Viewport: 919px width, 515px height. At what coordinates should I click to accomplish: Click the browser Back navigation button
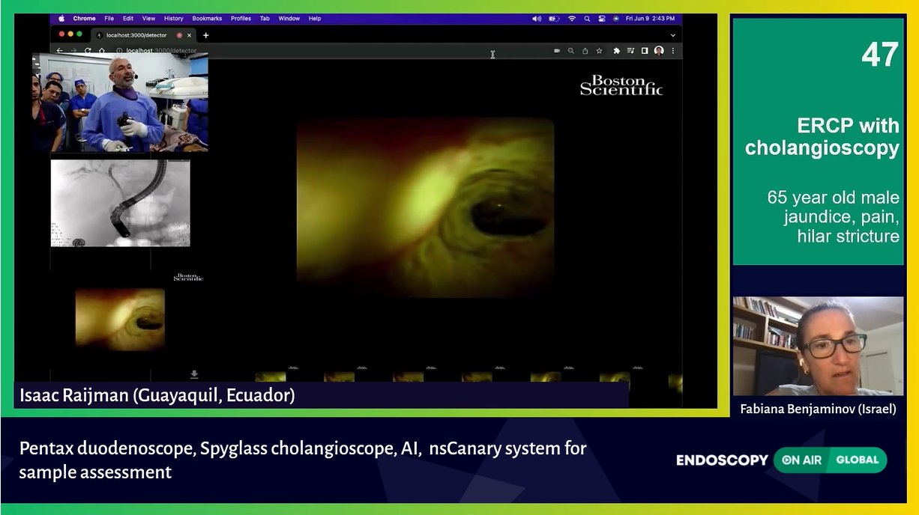58,51
